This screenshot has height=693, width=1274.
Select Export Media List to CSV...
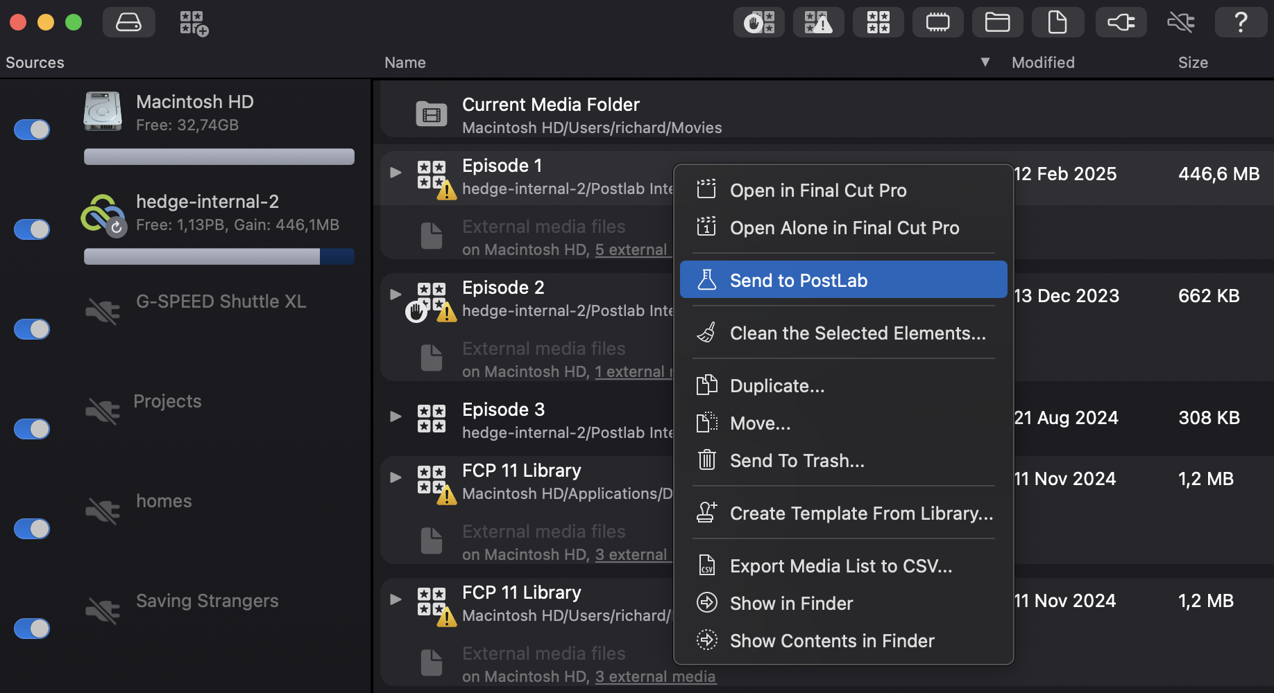pos(843,566)
